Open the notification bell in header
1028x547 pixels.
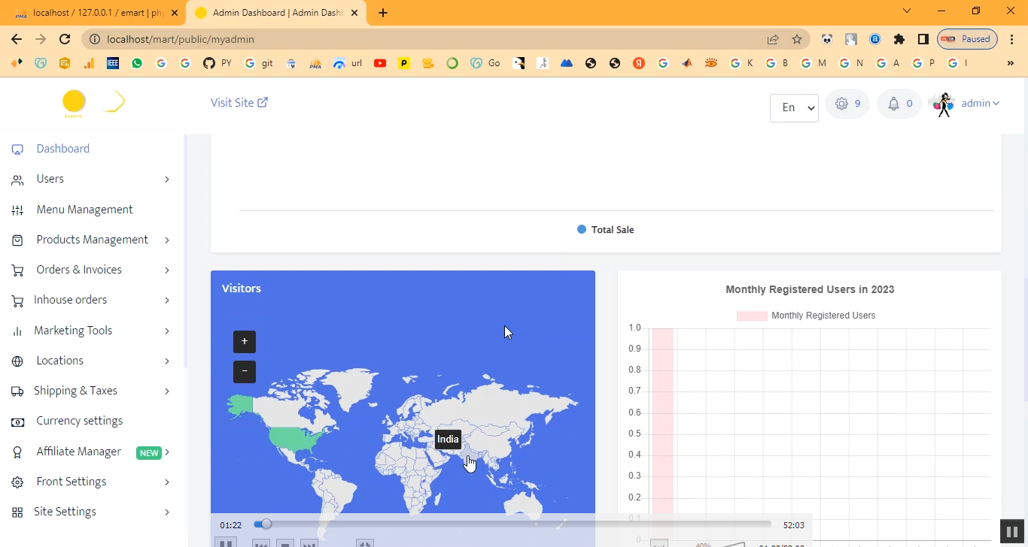(899, 104)
